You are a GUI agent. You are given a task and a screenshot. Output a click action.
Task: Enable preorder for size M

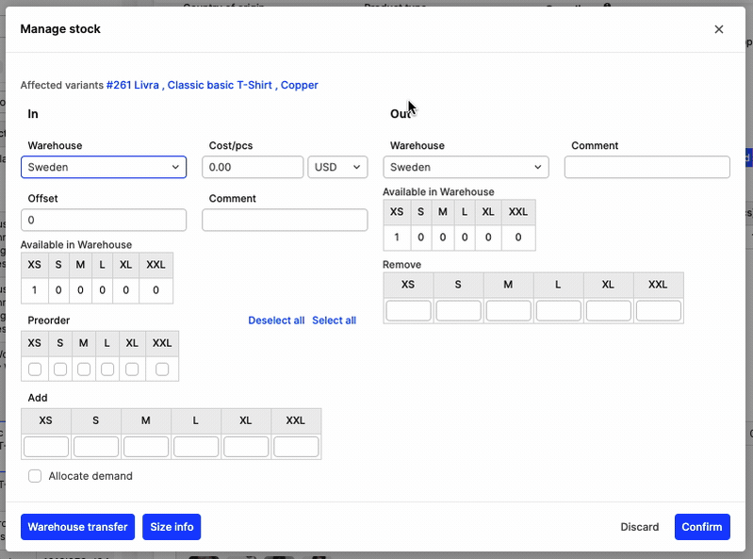(84, 370)
